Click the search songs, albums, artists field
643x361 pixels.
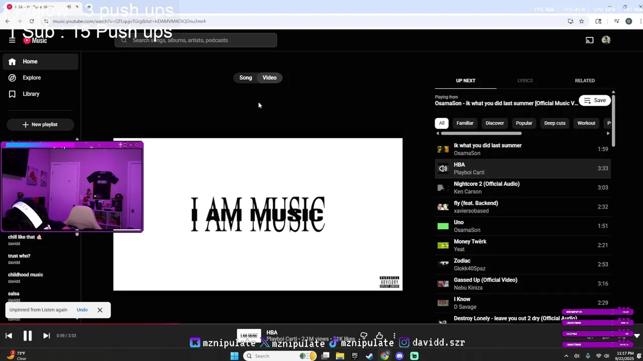pyautogui.click(x=196, y=40)
